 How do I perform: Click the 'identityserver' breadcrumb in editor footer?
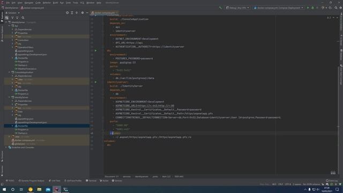point(141,176)
